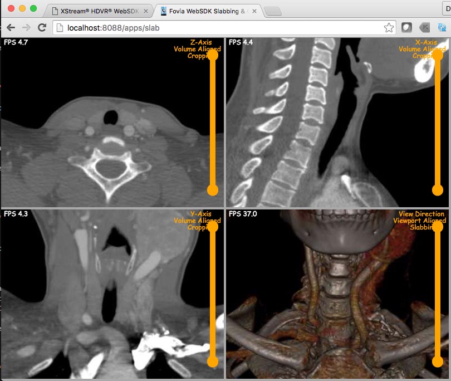Click the blue extension icon in toolbar
Screen dimensions: 451x381
(x=443, y=27)
